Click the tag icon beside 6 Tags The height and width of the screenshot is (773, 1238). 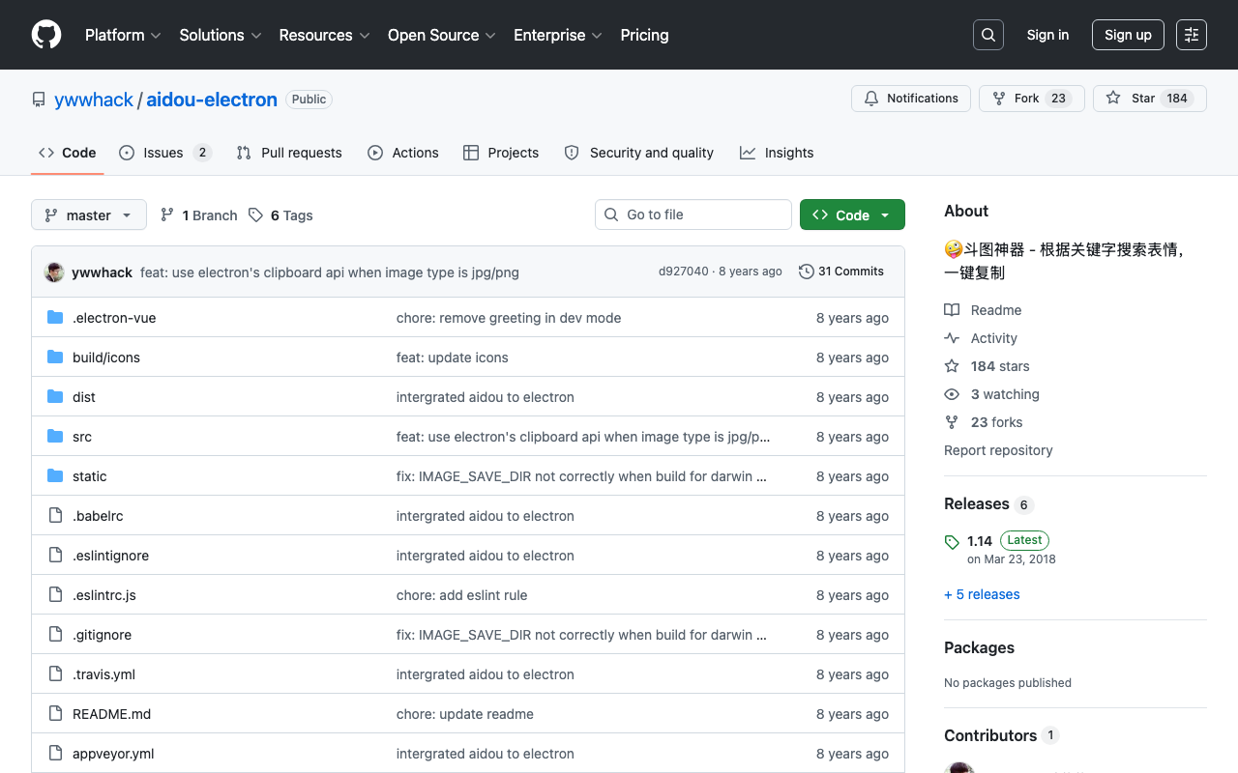click(255, 215)
